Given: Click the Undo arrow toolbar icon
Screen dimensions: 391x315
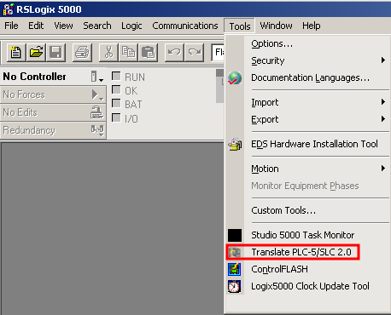Looking at the screenshot, I should pos(174,53).
